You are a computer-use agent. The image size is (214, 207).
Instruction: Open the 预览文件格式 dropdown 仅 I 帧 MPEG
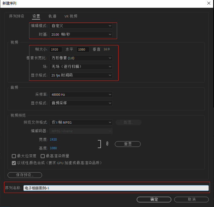[x=81, y=122]
